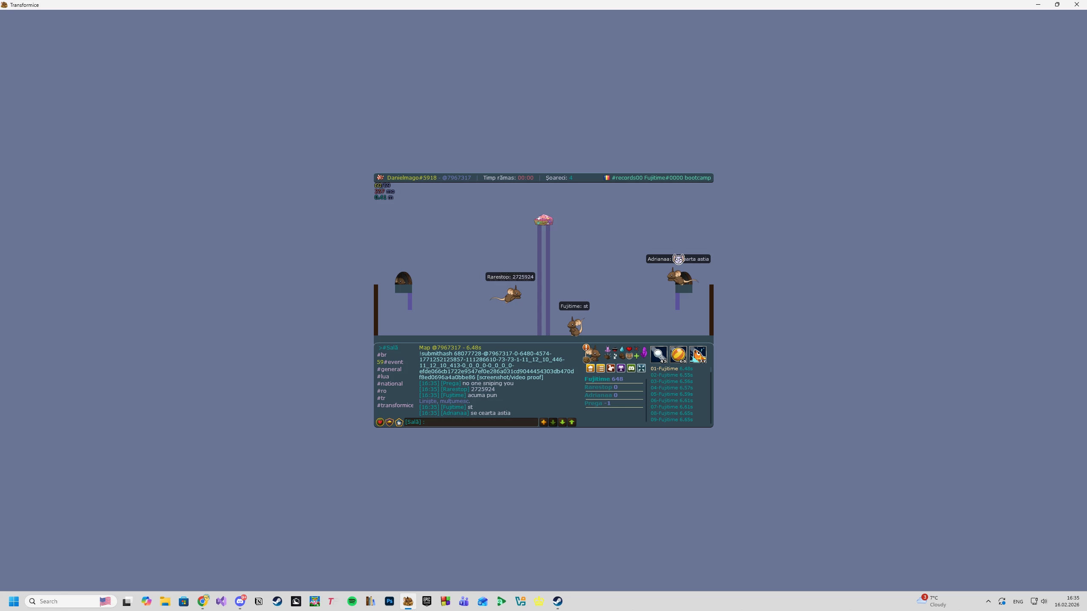This screenshot has height=611, width=1087.
Task: Click [Rarestop] name in the chat log
Action: coord(455,389)
